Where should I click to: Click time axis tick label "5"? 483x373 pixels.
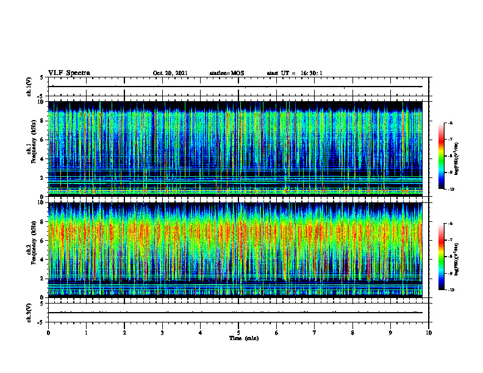pyautogui.click(x=238, y=333)
